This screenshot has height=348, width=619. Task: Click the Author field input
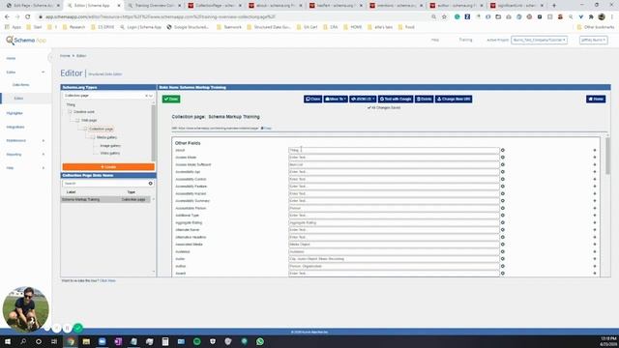(394, 267)
